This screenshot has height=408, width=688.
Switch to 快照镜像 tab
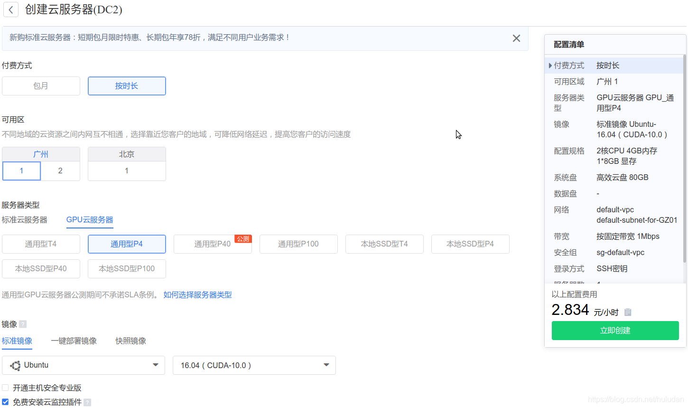[x=131, y=341]
